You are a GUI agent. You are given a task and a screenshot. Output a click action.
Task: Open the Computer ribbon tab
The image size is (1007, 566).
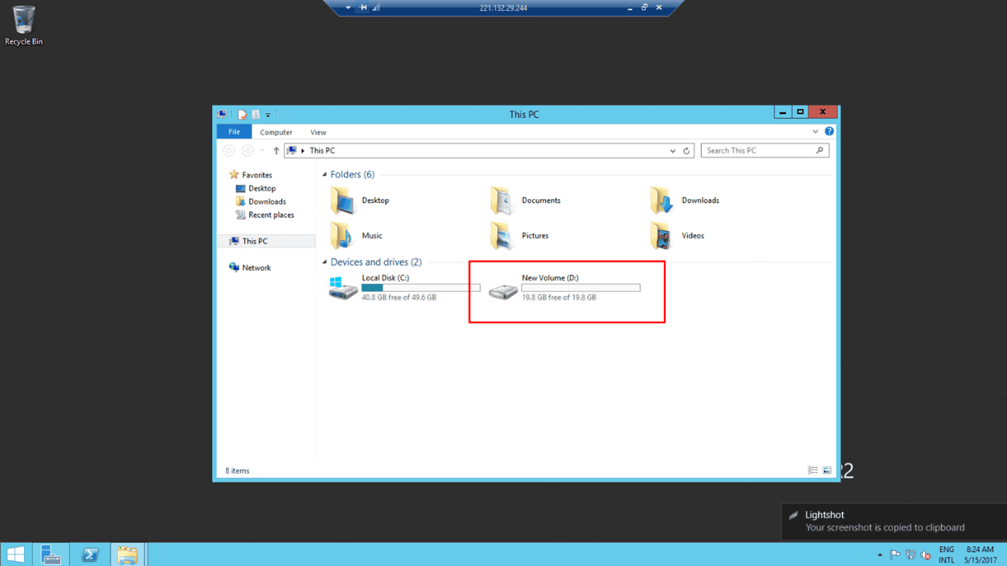point(276,132)
